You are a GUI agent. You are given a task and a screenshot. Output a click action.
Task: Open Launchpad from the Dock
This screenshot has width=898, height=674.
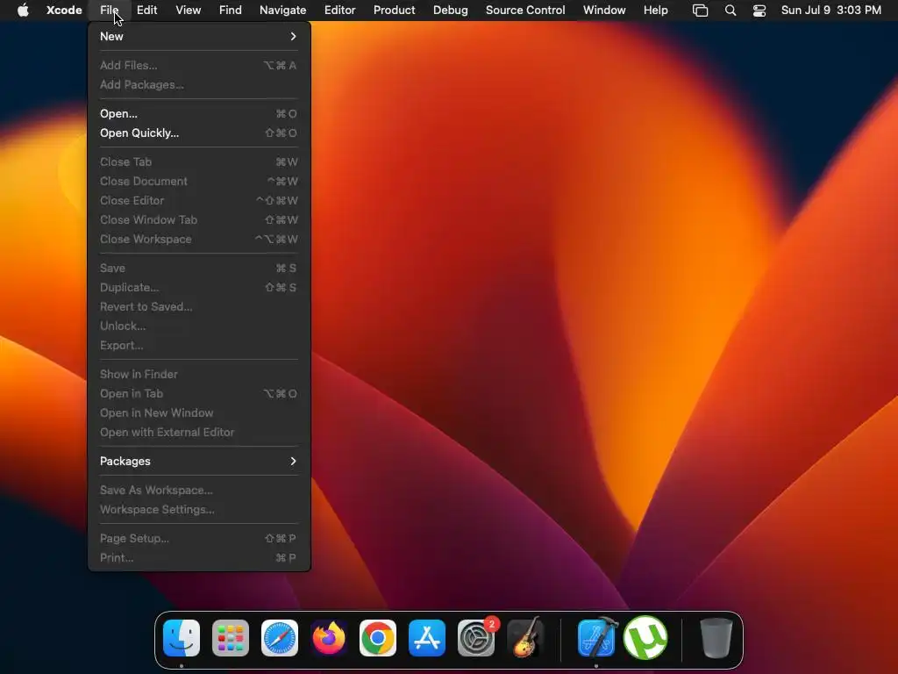[231, 638]
